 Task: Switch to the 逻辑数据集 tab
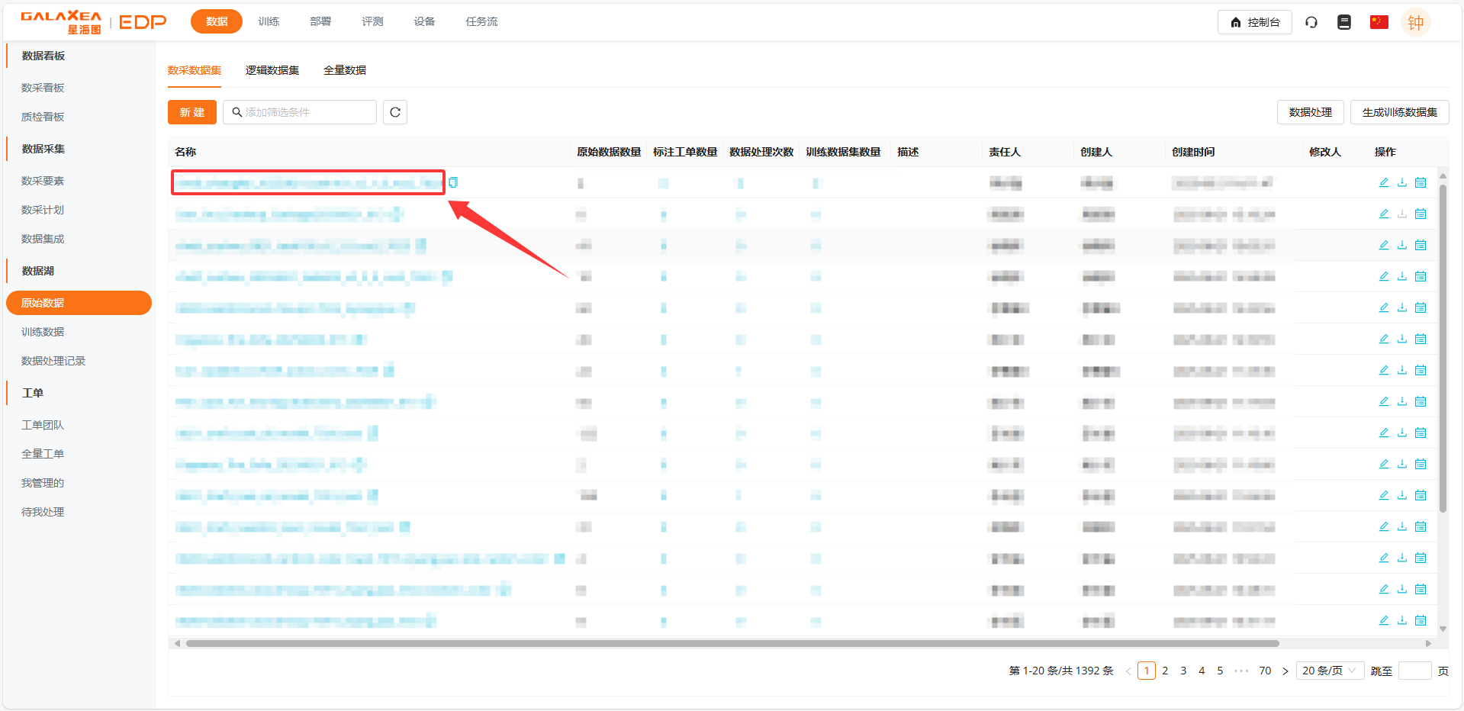(x=272, y=70)
